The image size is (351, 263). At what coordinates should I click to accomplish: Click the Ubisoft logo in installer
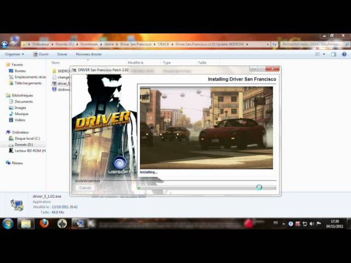pyautogui.click(x=120, y=165)
